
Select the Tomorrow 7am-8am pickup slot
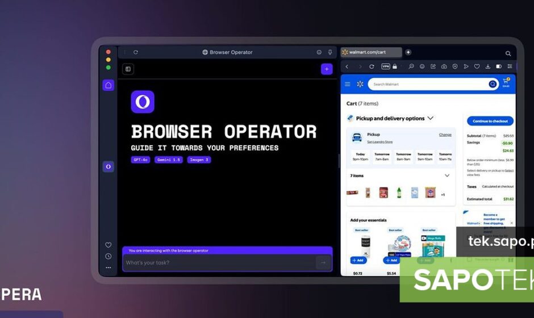(382, 157)
